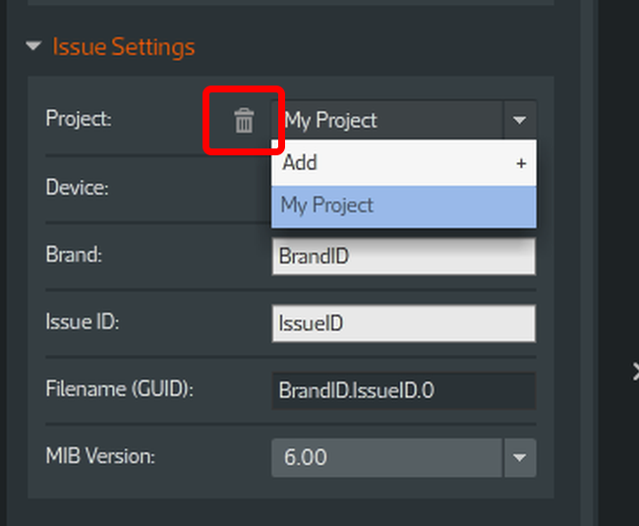Image resolution: width=639 pixels, height=526 pixels.
Task: Click the trash icon to delete project
Action: tap(244, 121)
